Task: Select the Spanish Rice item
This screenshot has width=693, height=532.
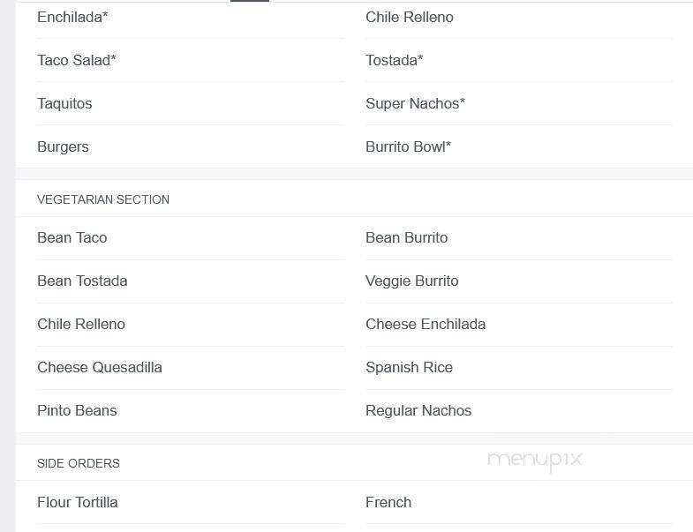Action: click(x=410, y=368)
